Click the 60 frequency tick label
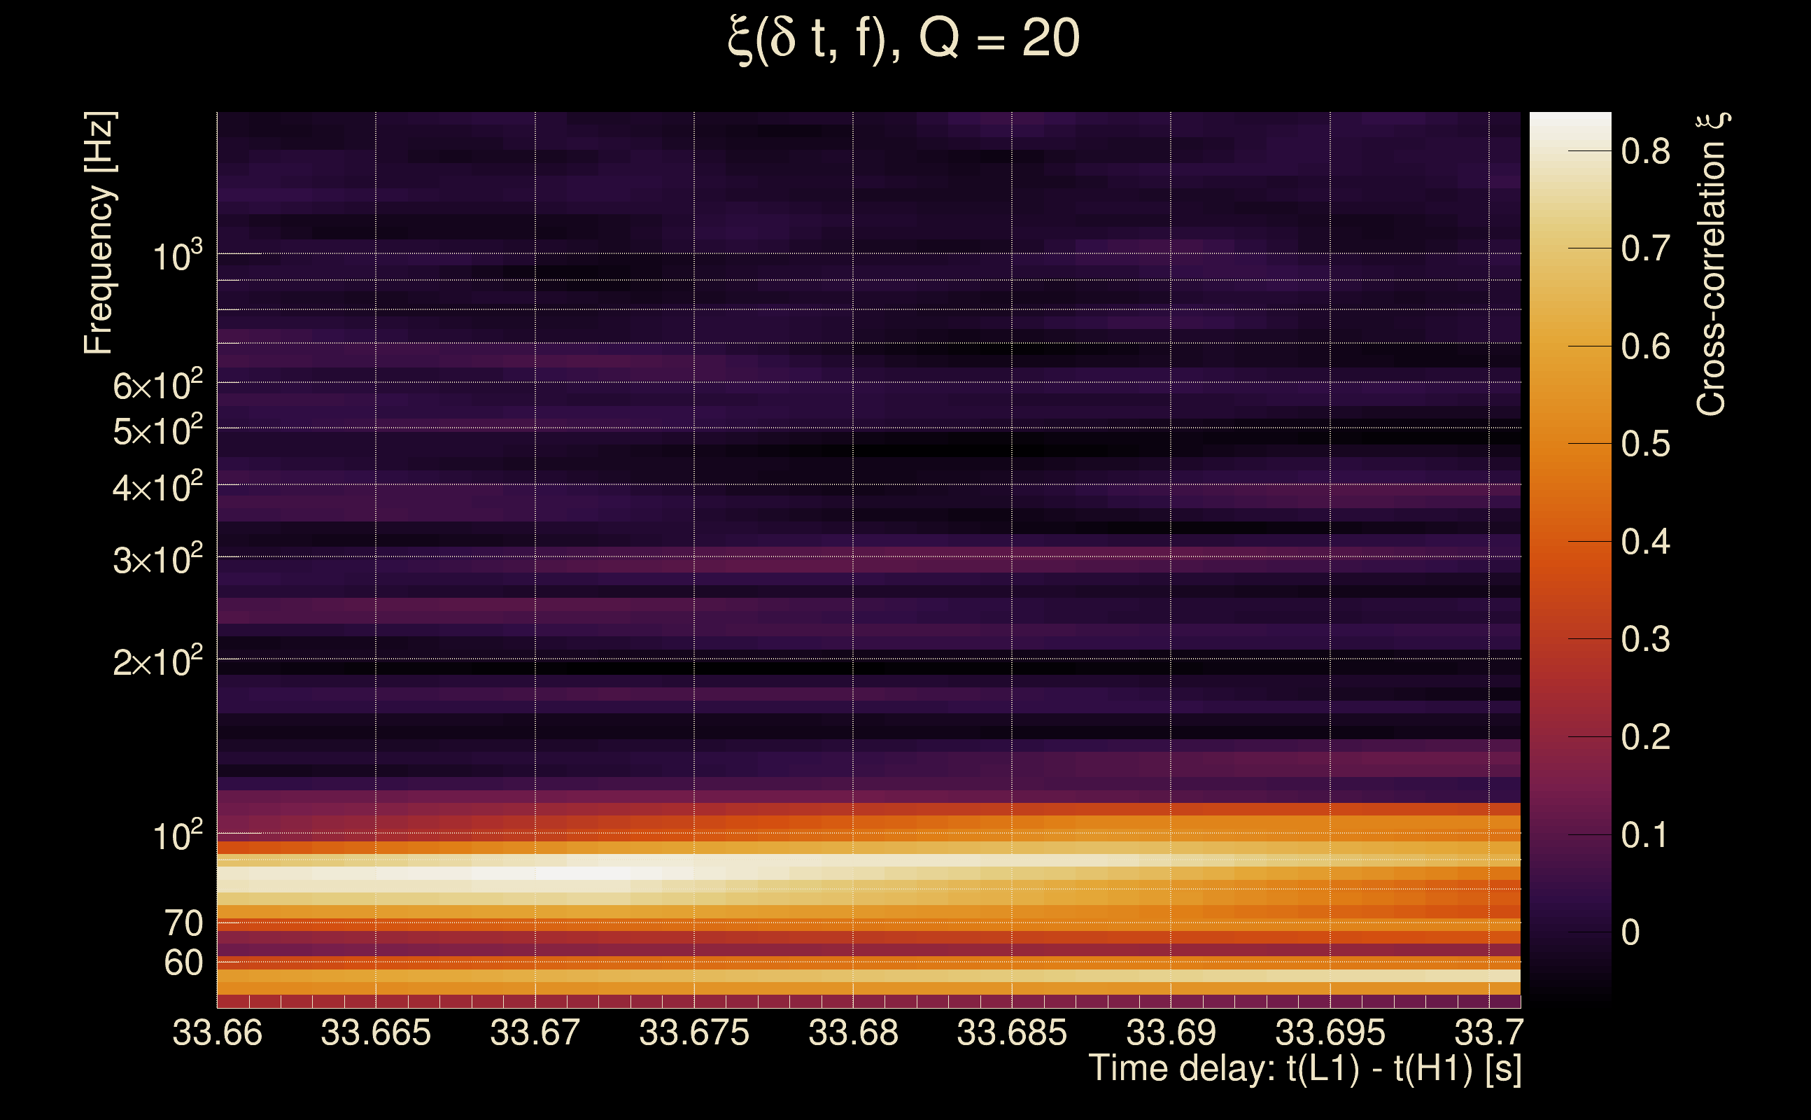The height and width of the screenshot is (1120, 1811). 183,963
